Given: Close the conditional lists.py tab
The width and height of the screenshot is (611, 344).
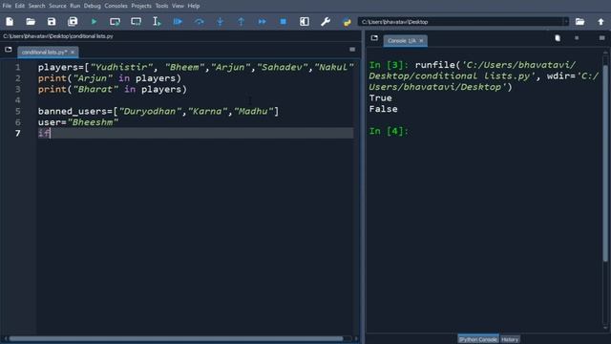Looking at the screenshot, I should 73,52.
